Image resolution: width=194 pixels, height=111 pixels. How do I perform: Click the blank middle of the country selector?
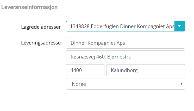click(130, 84)
